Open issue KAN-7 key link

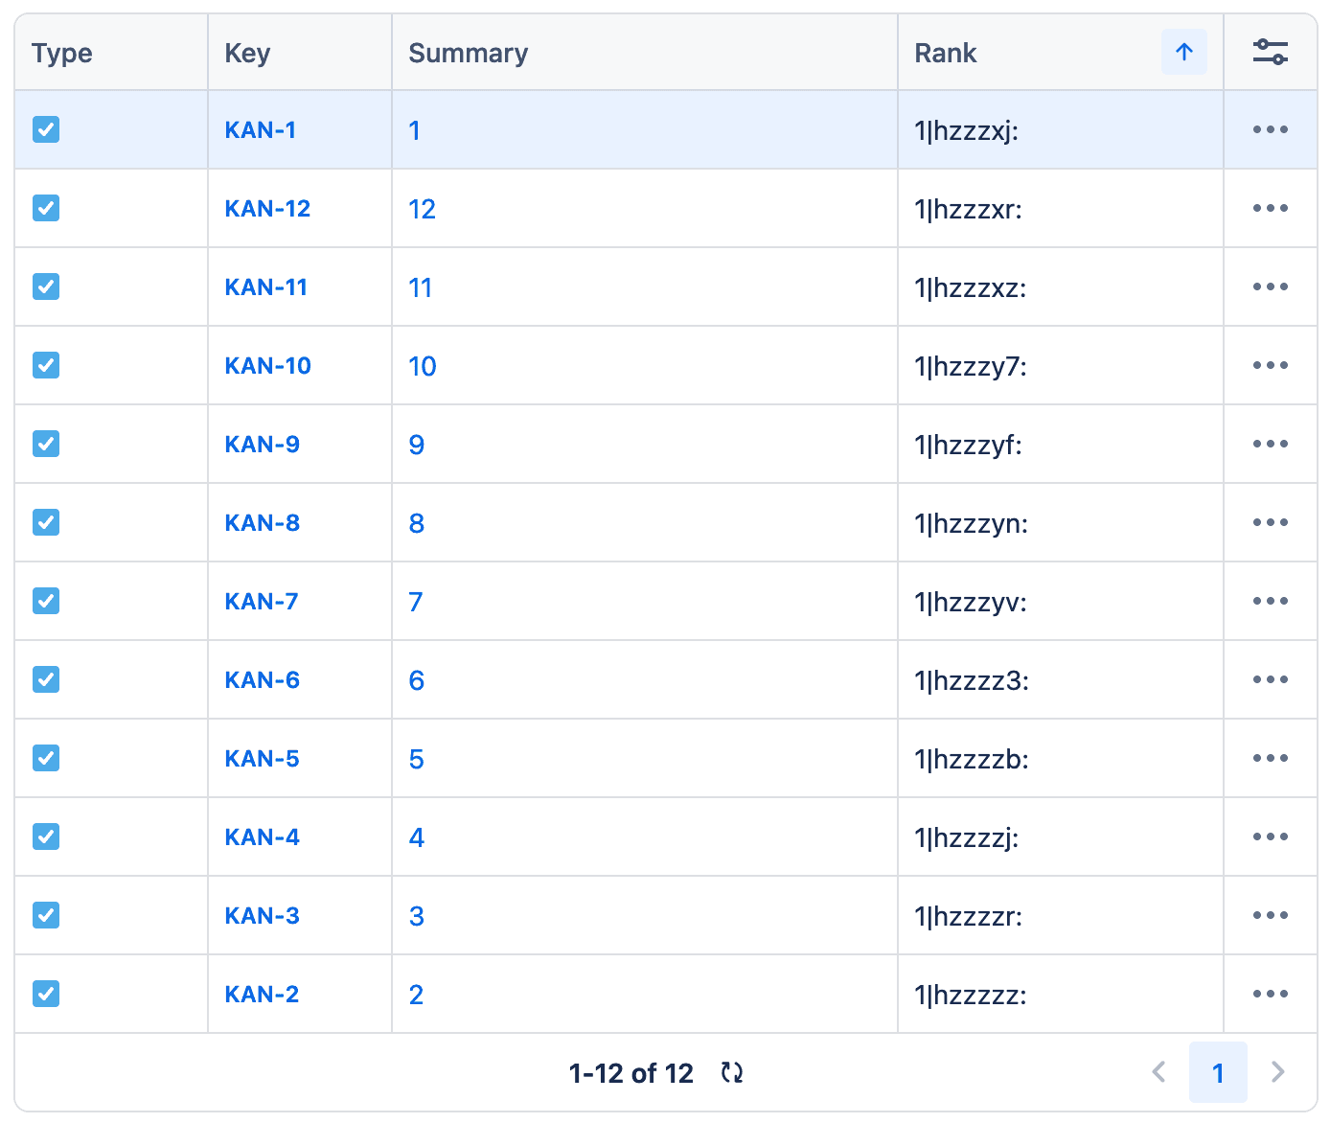click(262, 602)
